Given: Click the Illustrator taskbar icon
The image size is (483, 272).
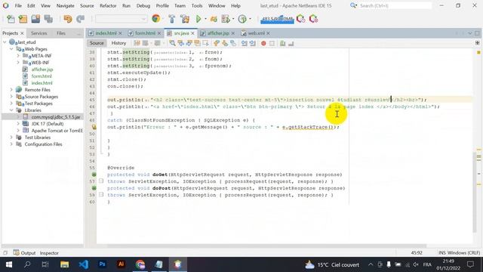Looking at the screenshot, I should click(x=121, y=264).
